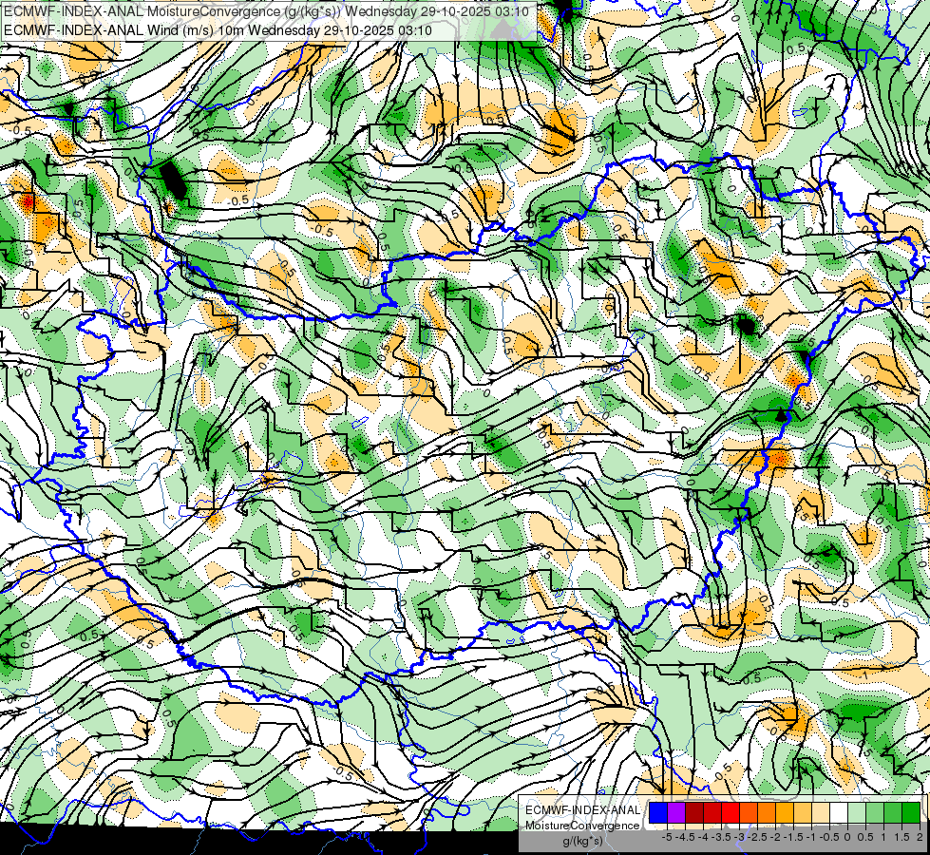Click the palest green swatch between 0 and 0.5

(857, 813)
